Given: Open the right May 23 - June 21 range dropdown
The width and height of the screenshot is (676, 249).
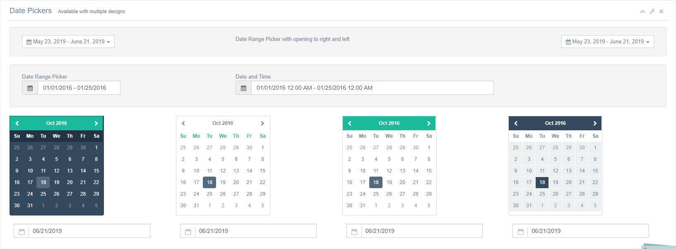Looking at the screenshot, I should point(608,42).
